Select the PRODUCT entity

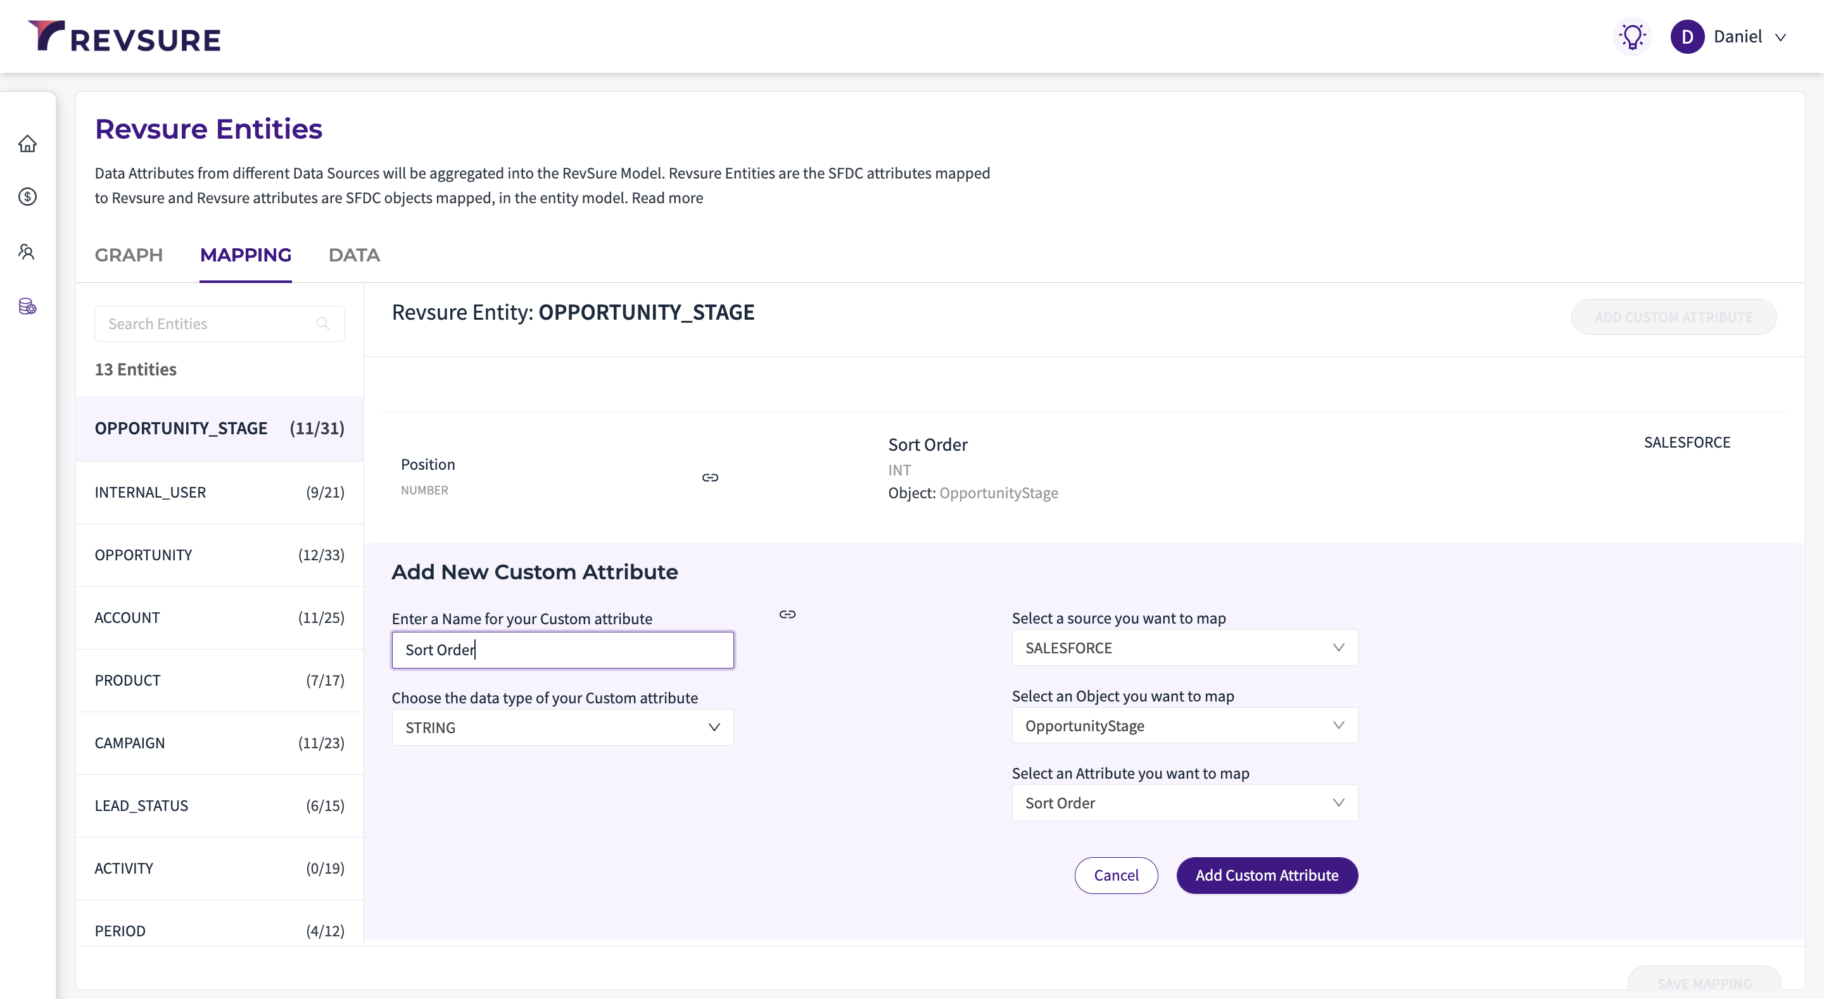click(x=220, y=680)
